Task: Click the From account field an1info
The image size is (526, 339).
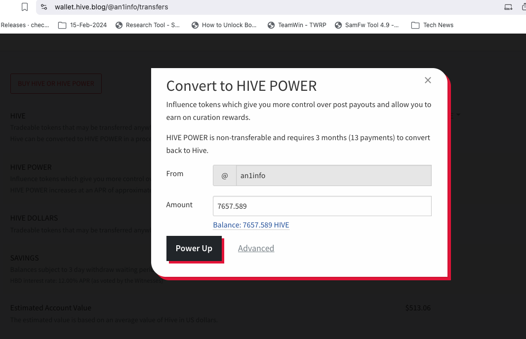Action: (334, 175)
